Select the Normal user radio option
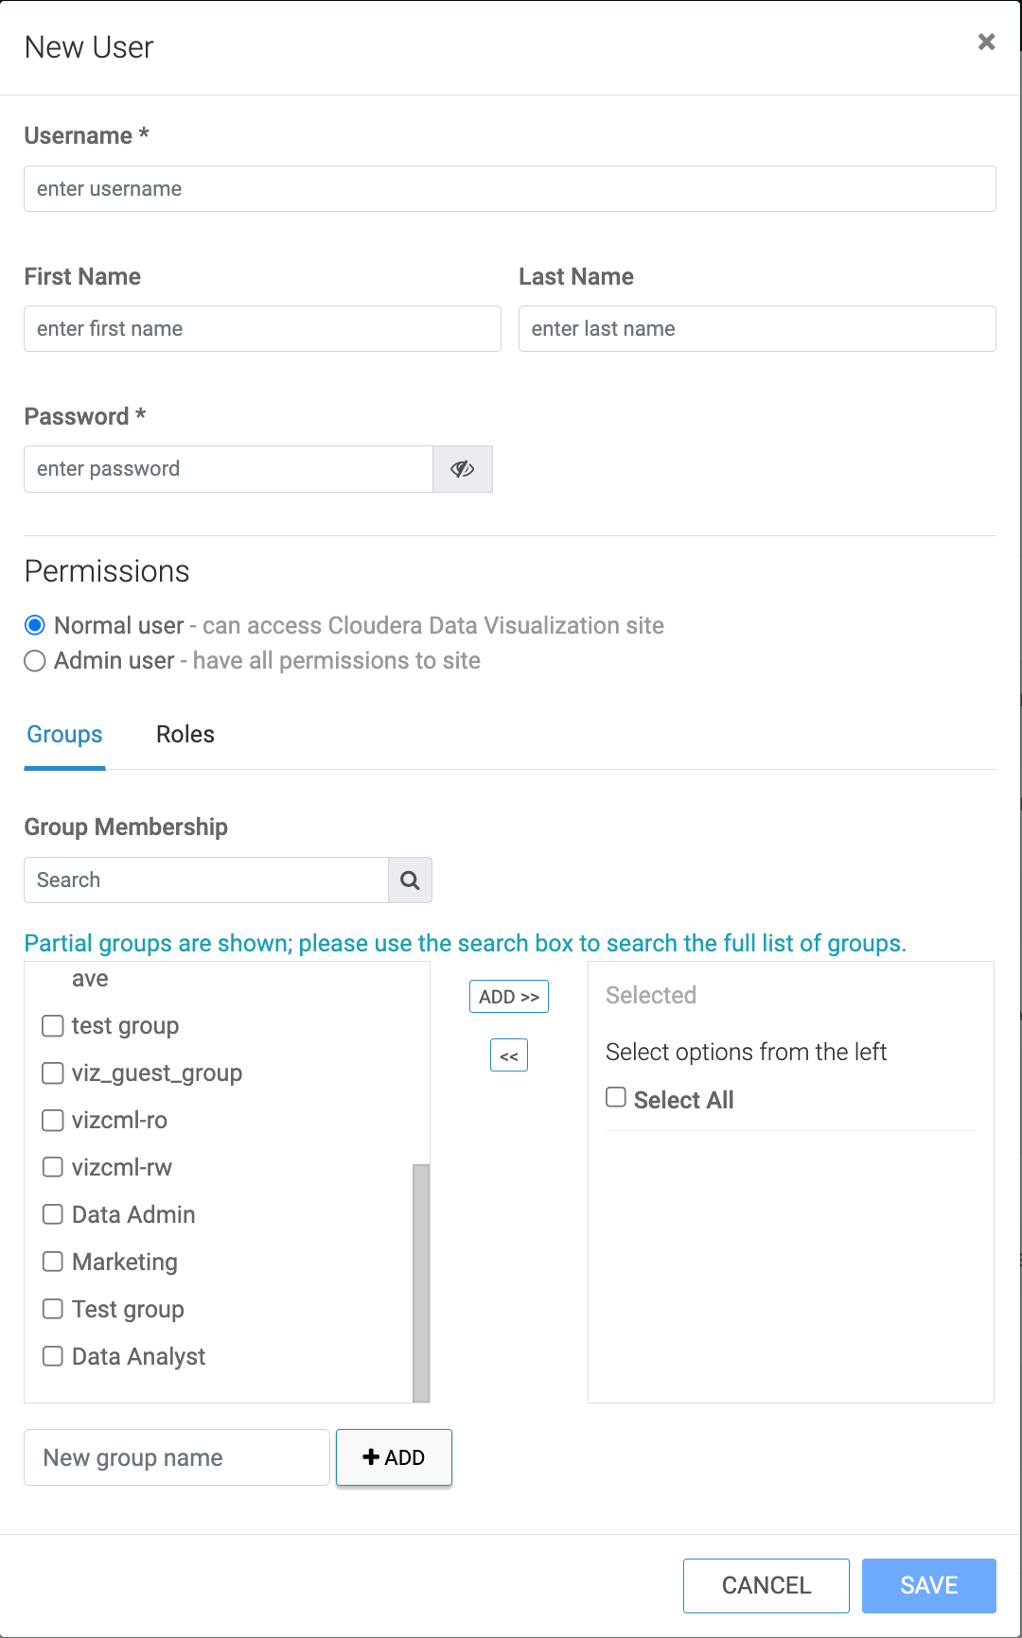The width and height of the screenshot is (1022, 1638). tap(35, 626)
